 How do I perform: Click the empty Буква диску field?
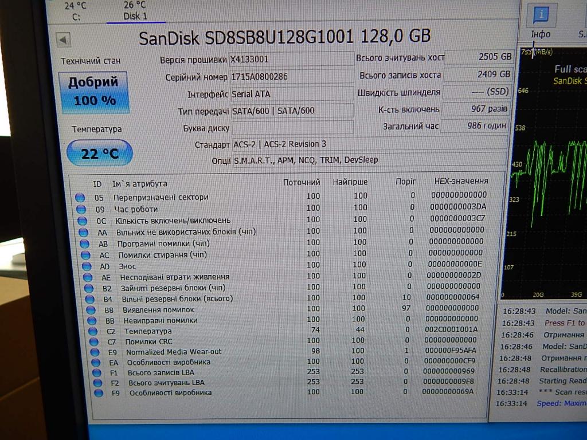click(293, 128)
